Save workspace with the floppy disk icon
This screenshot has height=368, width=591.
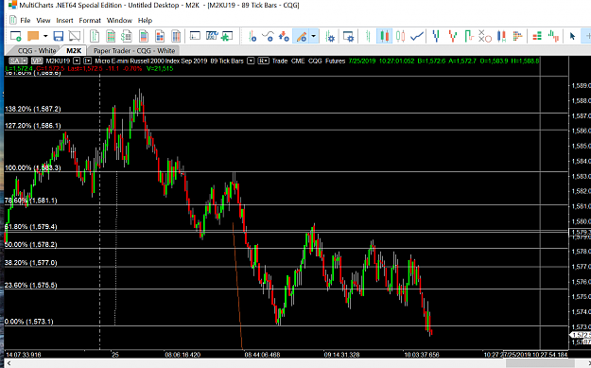[x=59, y=36]
